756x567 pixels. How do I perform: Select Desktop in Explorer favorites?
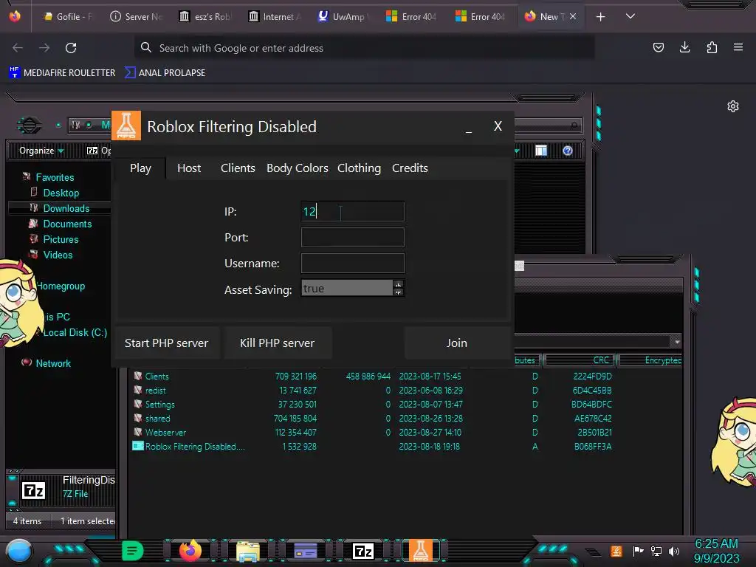click(61, 193)
